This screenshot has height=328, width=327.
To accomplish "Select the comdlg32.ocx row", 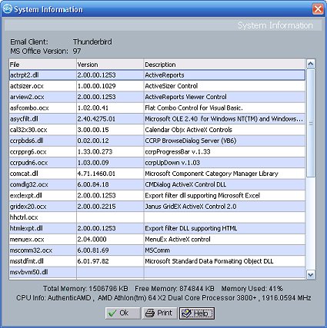I will [x=157, y=184].
